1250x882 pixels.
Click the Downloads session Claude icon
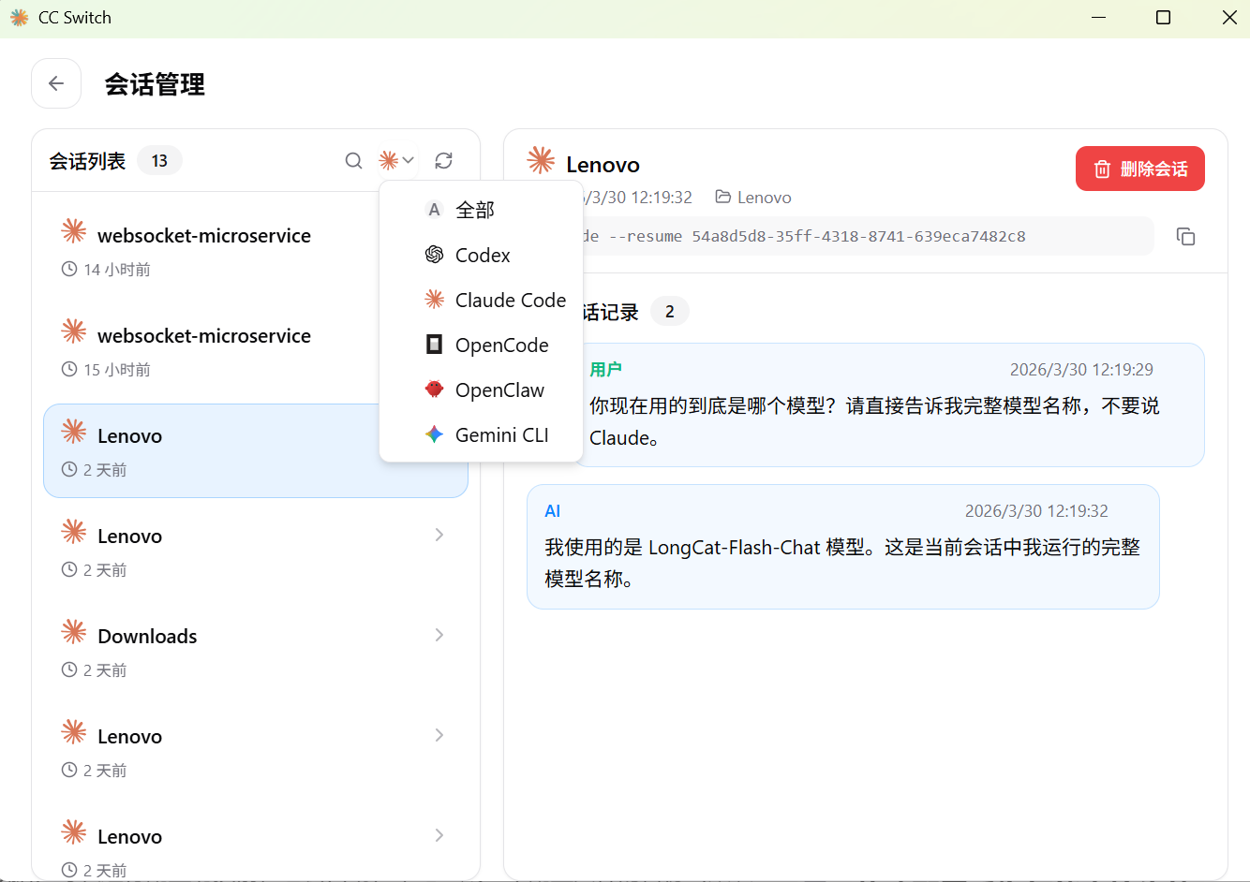pyautogui.click(x=74, y=632)
